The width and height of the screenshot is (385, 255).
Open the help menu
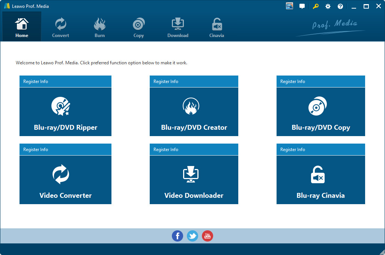pyautogui.click(x=340, y=6)
